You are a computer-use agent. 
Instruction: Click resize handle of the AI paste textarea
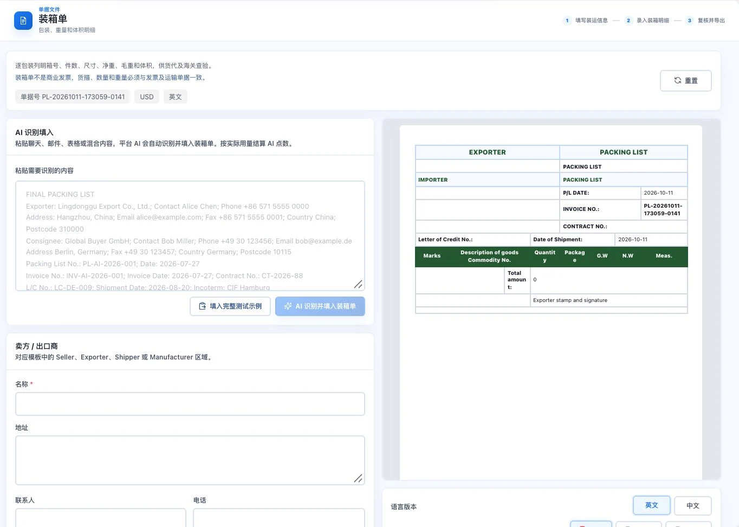point(358,284)
